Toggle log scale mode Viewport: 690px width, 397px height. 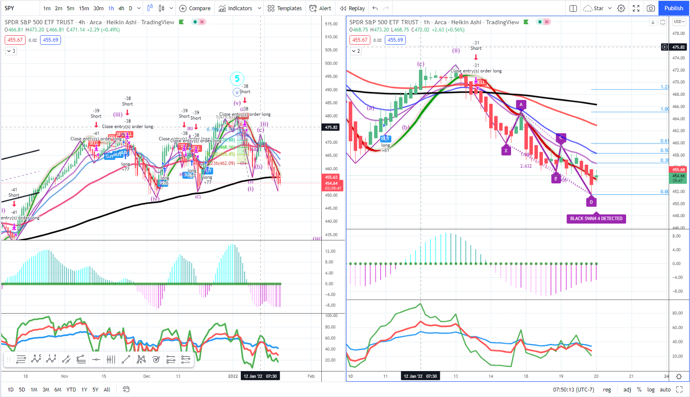(x=651, y=389)
